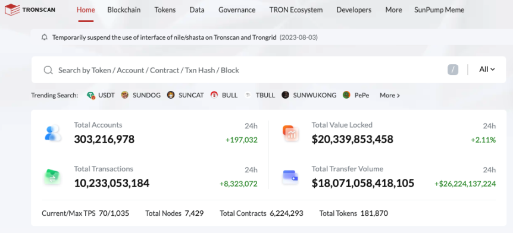Screen dimensions: 513x233
Task: Click the magnifying glass search icon
Action: (48, 70)
